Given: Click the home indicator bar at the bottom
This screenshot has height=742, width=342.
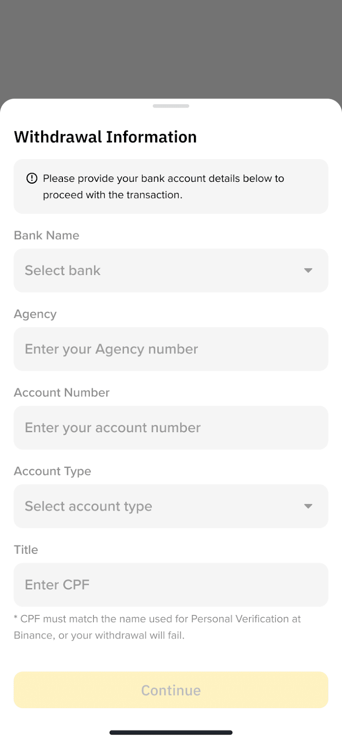Looking at the screenshot, I should point(171,733).
